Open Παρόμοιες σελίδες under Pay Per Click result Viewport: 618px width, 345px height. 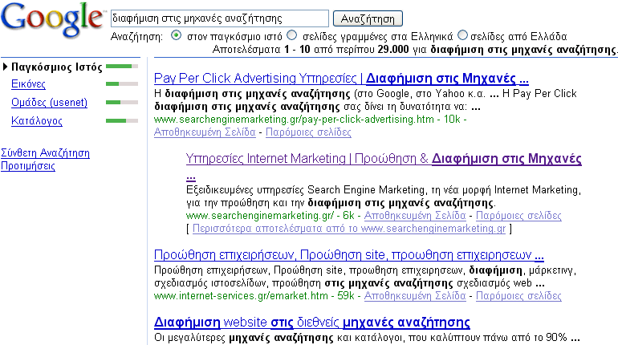point(308,132)
